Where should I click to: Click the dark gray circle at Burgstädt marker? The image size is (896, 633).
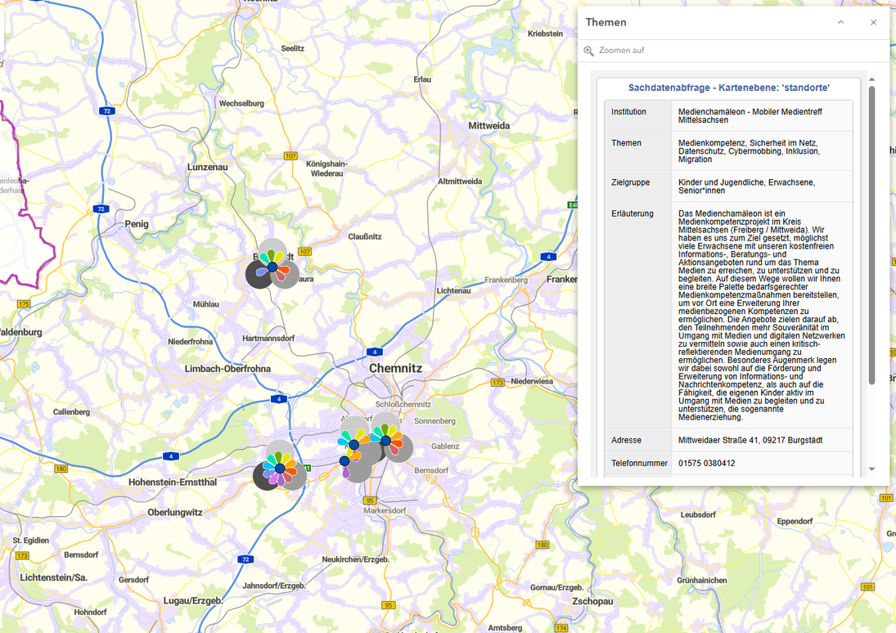[257, 276]
